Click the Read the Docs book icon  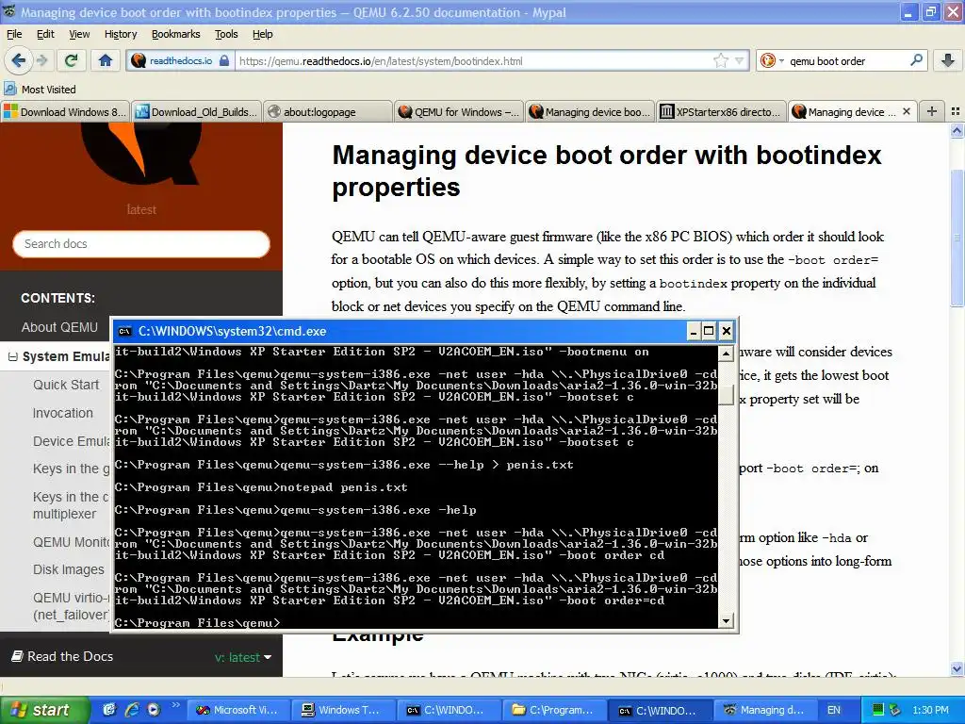click(17, 656)
